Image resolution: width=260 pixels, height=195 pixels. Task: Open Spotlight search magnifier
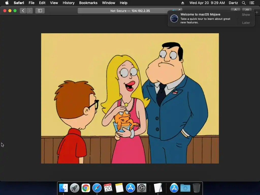[x=243, y=3]
